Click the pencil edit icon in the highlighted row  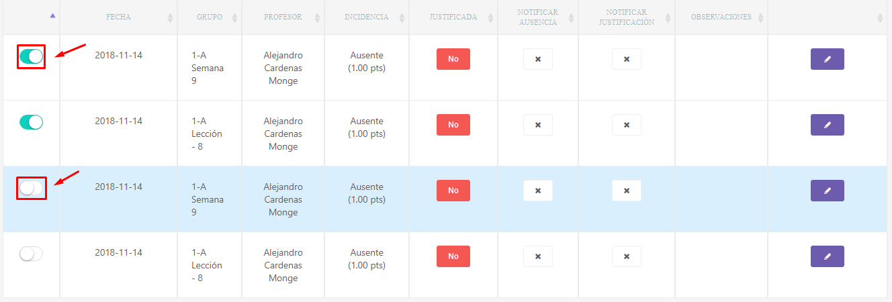tap(827, 191)
